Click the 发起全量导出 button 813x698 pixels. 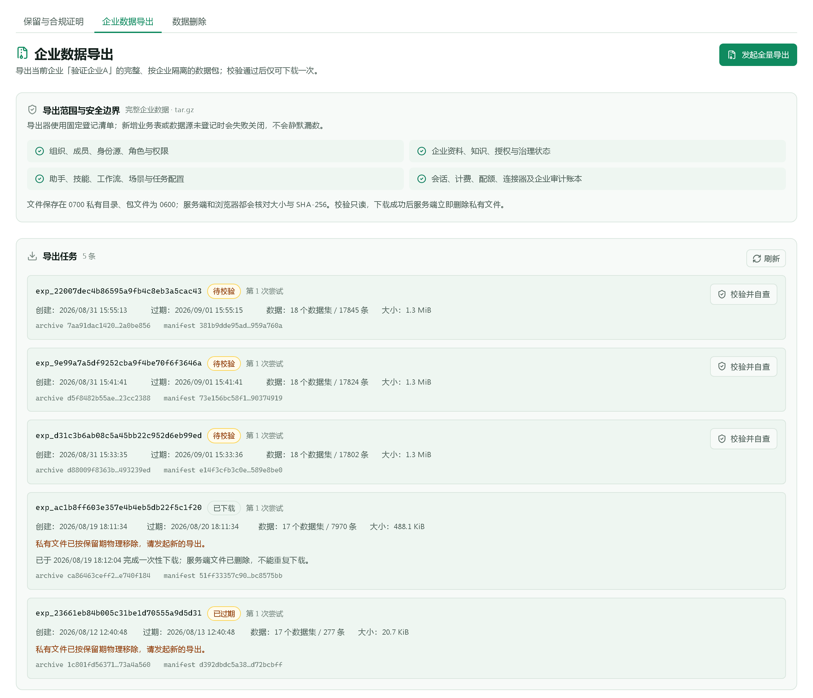[758, 55]
